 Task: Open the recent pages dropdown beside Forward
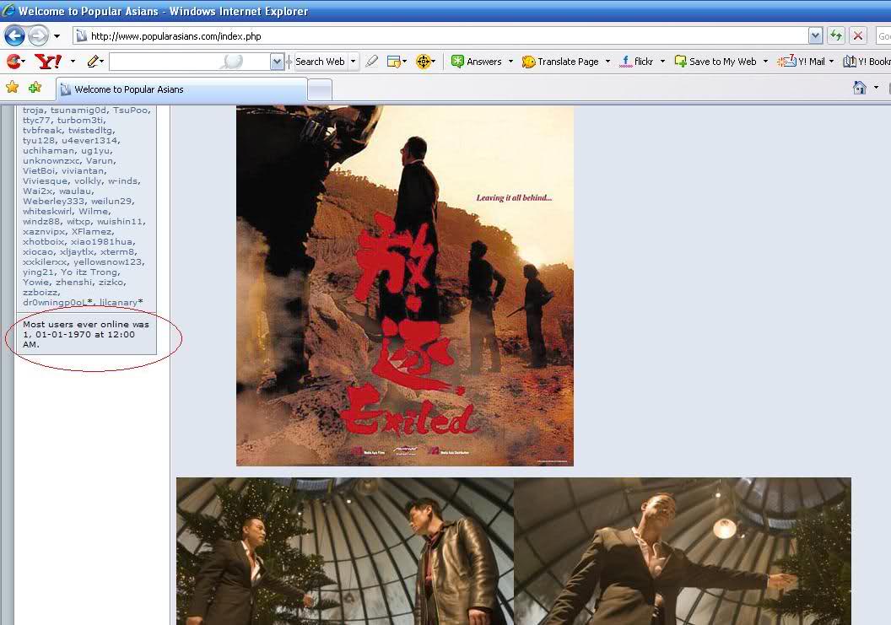tap(57, 36)
